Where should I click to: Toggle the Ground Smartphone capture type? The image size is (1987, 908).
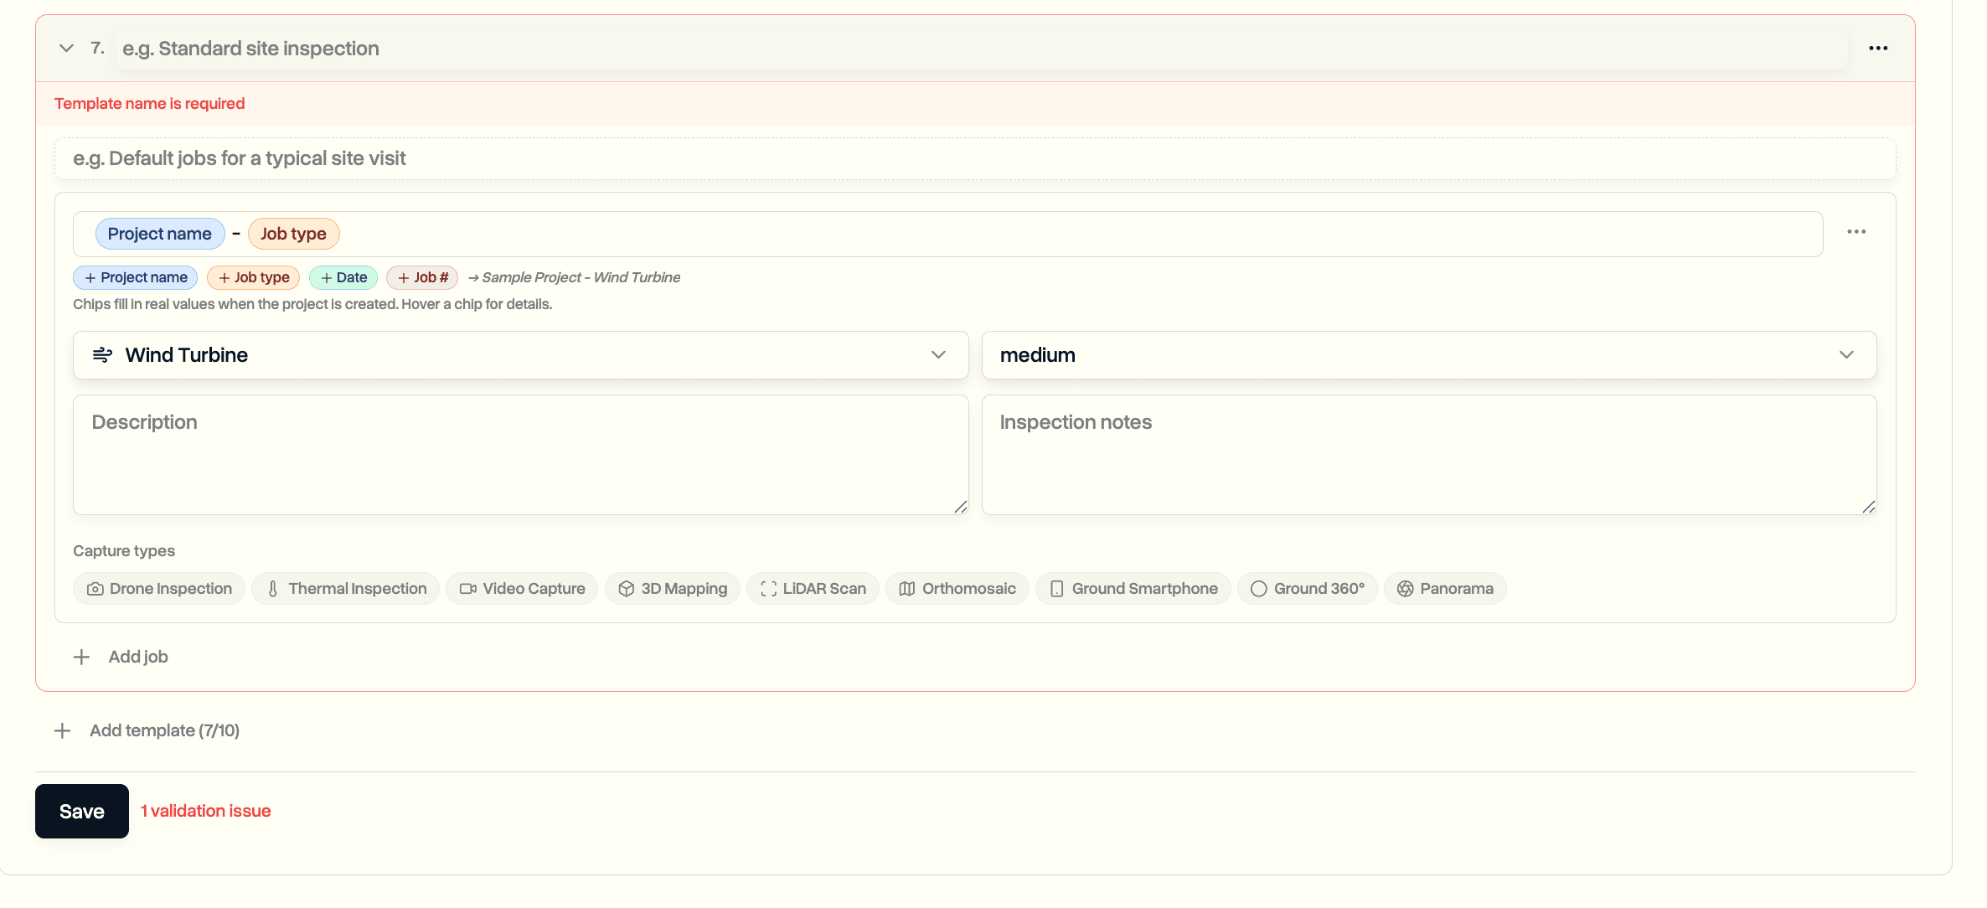(x=1133, y=589)
